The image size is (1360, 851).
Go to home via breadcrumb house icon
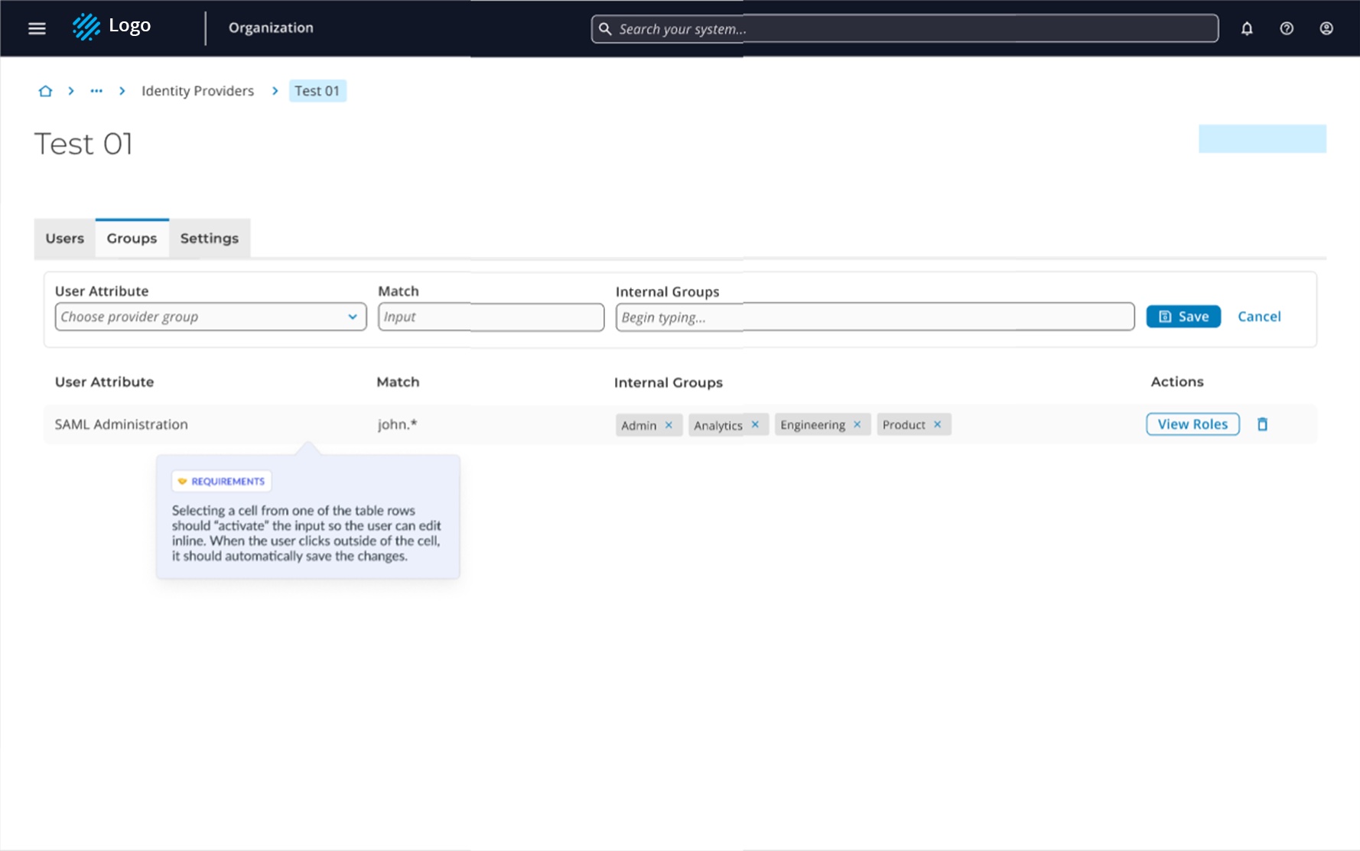point(45,91)
